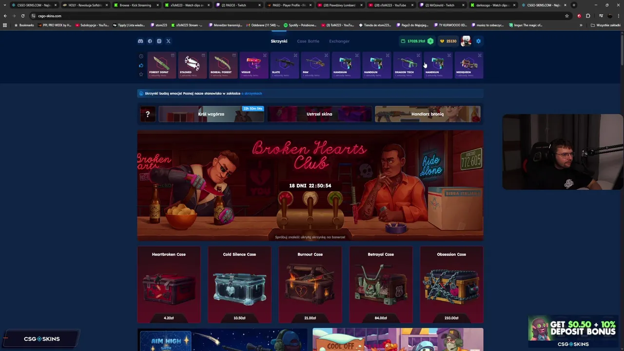Open the Forest DDPAT drop card
This screenshot has width=624, height=351.
pos(161,65)
